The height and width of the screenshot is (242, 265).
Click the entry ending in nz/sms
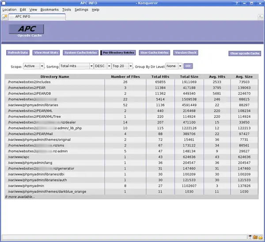click(36, 145)
